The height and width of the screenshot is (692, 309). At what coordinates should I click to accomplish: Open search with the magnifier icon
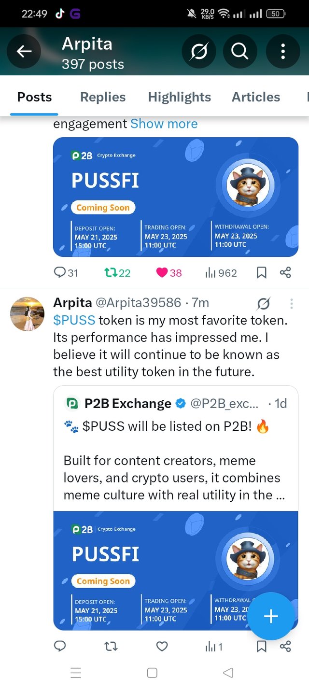click(x=239, y=51)
